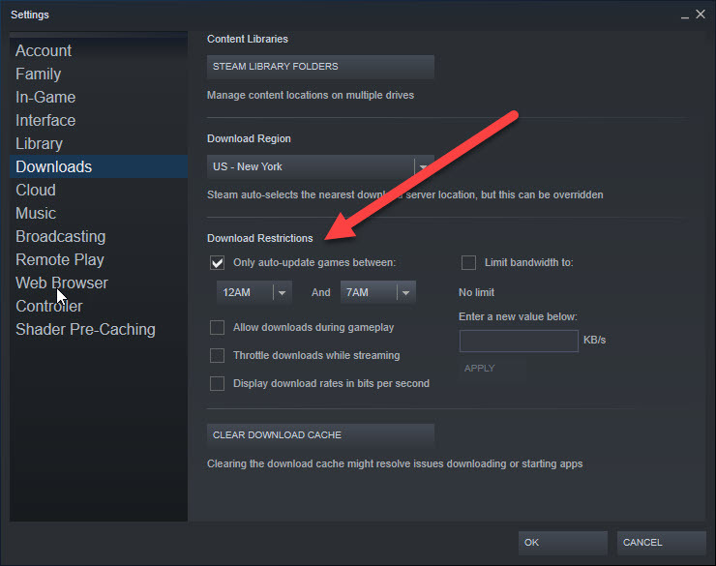The image size is (716, 566).
Task: Minimize the Settings window
Action: 684,15
